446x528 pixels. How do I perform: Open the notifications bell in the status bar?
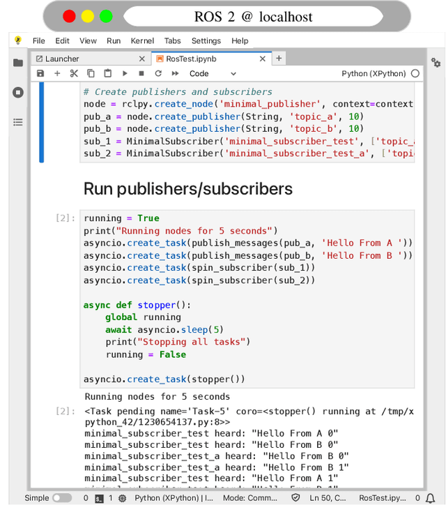click(x=431, y=498)
